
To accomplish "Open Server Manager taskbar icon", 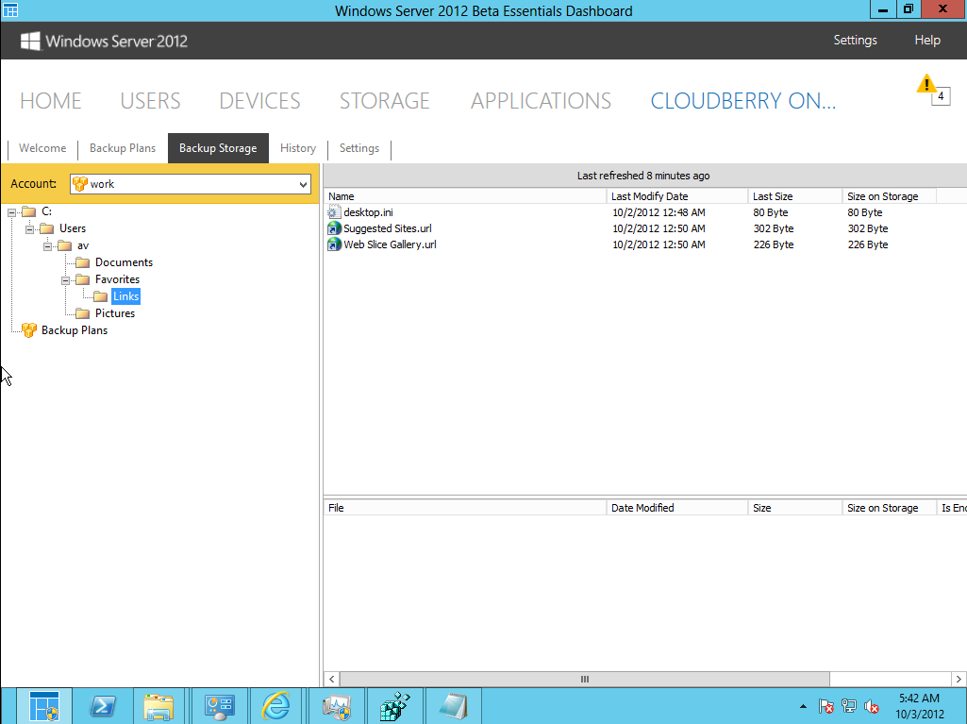I will (220, 706).
